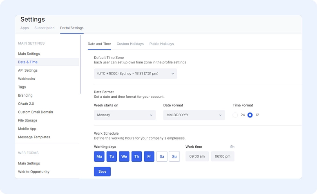Select 24-hour time format radio button

click(x=235, y=115)
